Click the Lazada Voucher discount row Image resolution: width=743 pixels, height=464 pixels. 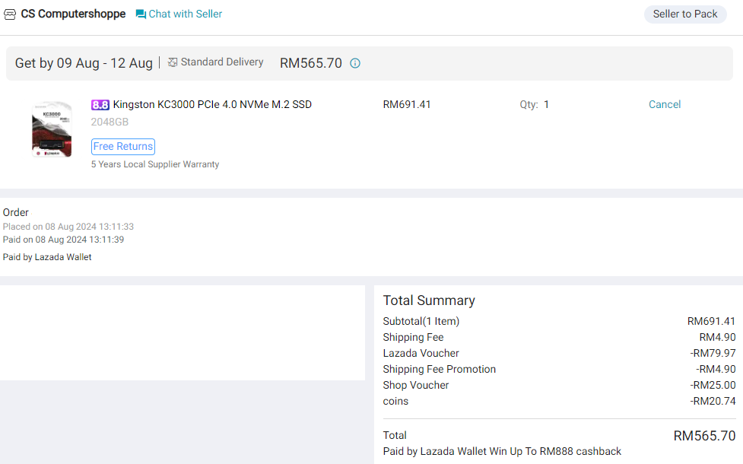[x=559, y=353]
